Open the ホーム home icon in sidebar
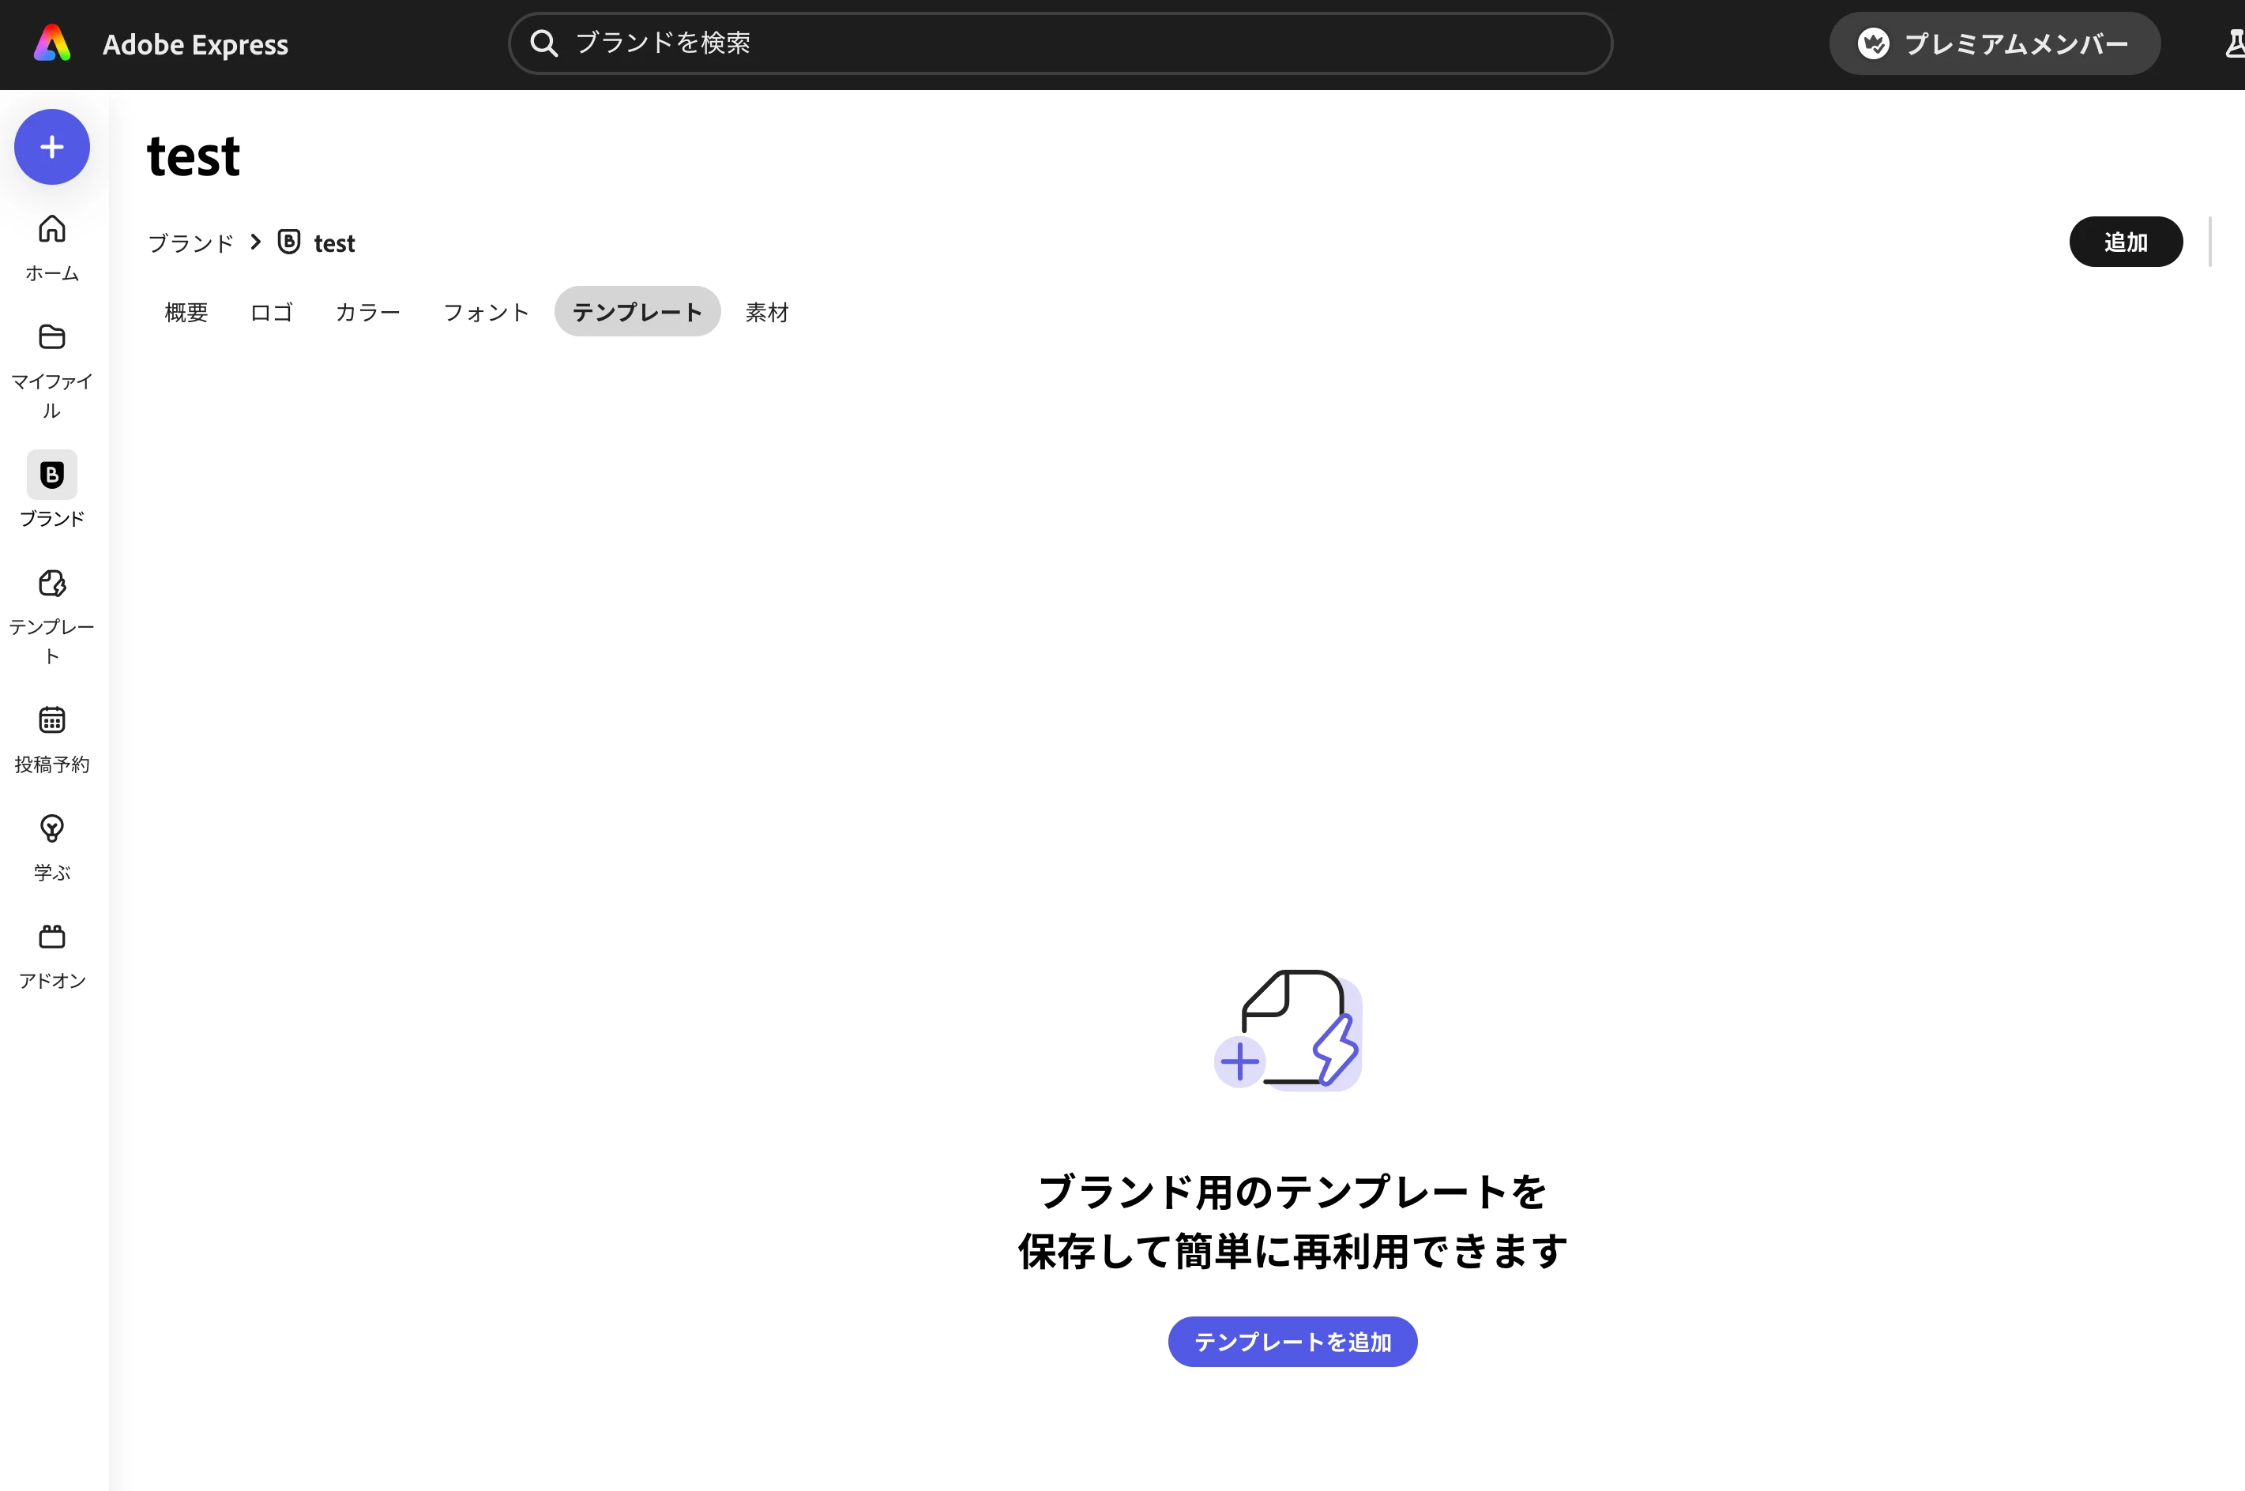Image resolution: width=2245 pixels, height=1491 pixels. click(52, 229)
